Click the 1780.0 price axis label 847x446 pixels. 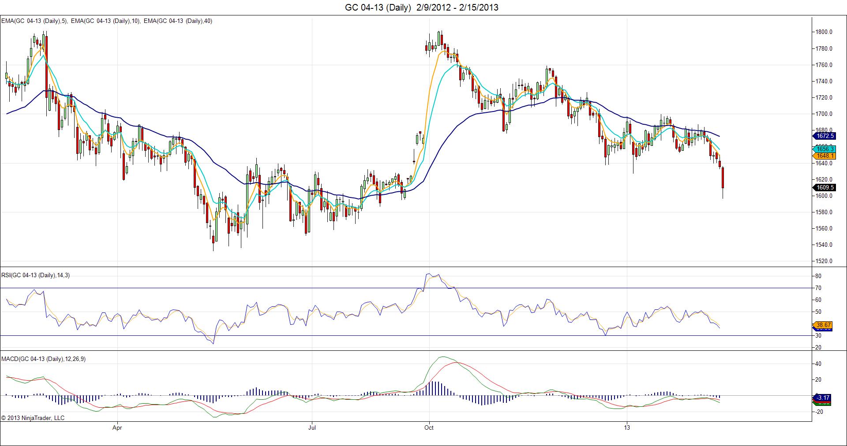click(824, 48)
